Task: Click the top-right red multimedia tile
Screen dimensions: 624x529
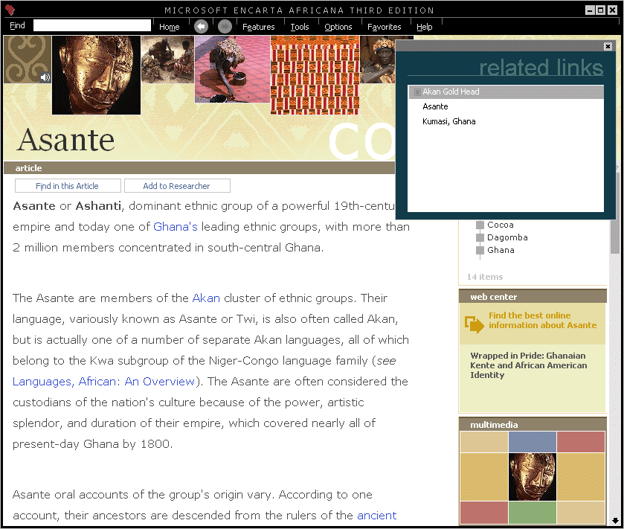Action: point(581,442)
